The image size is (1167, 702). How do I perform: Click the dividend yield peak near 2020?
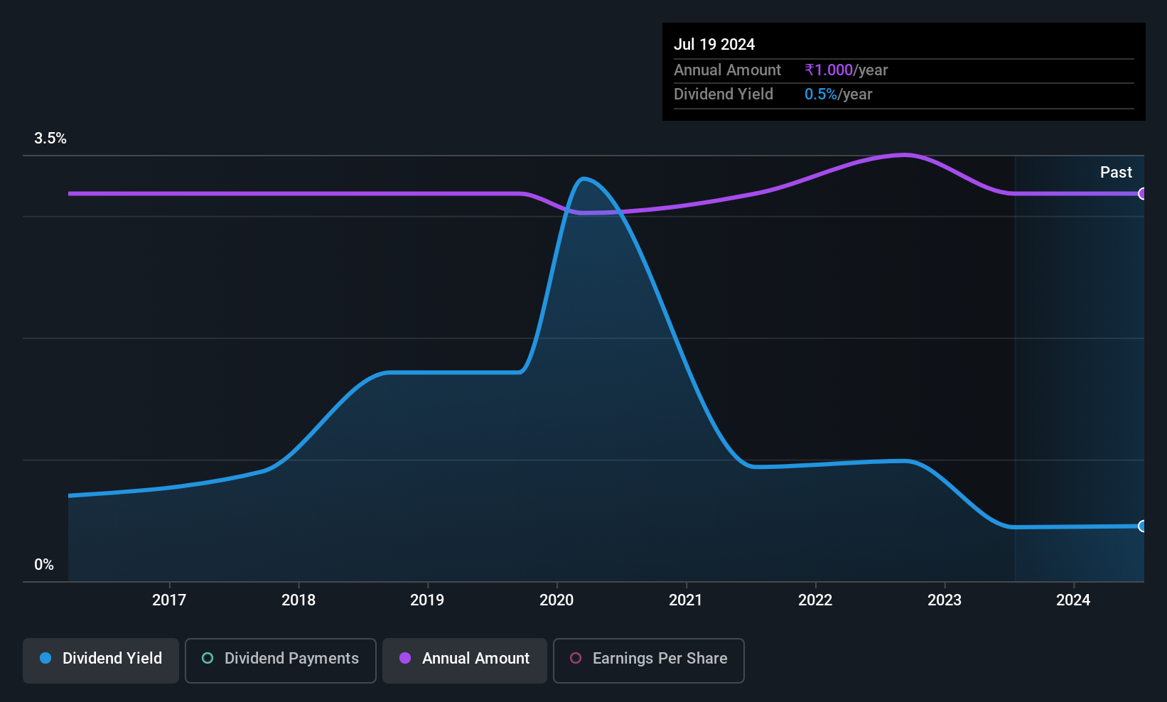click(583, 179)
